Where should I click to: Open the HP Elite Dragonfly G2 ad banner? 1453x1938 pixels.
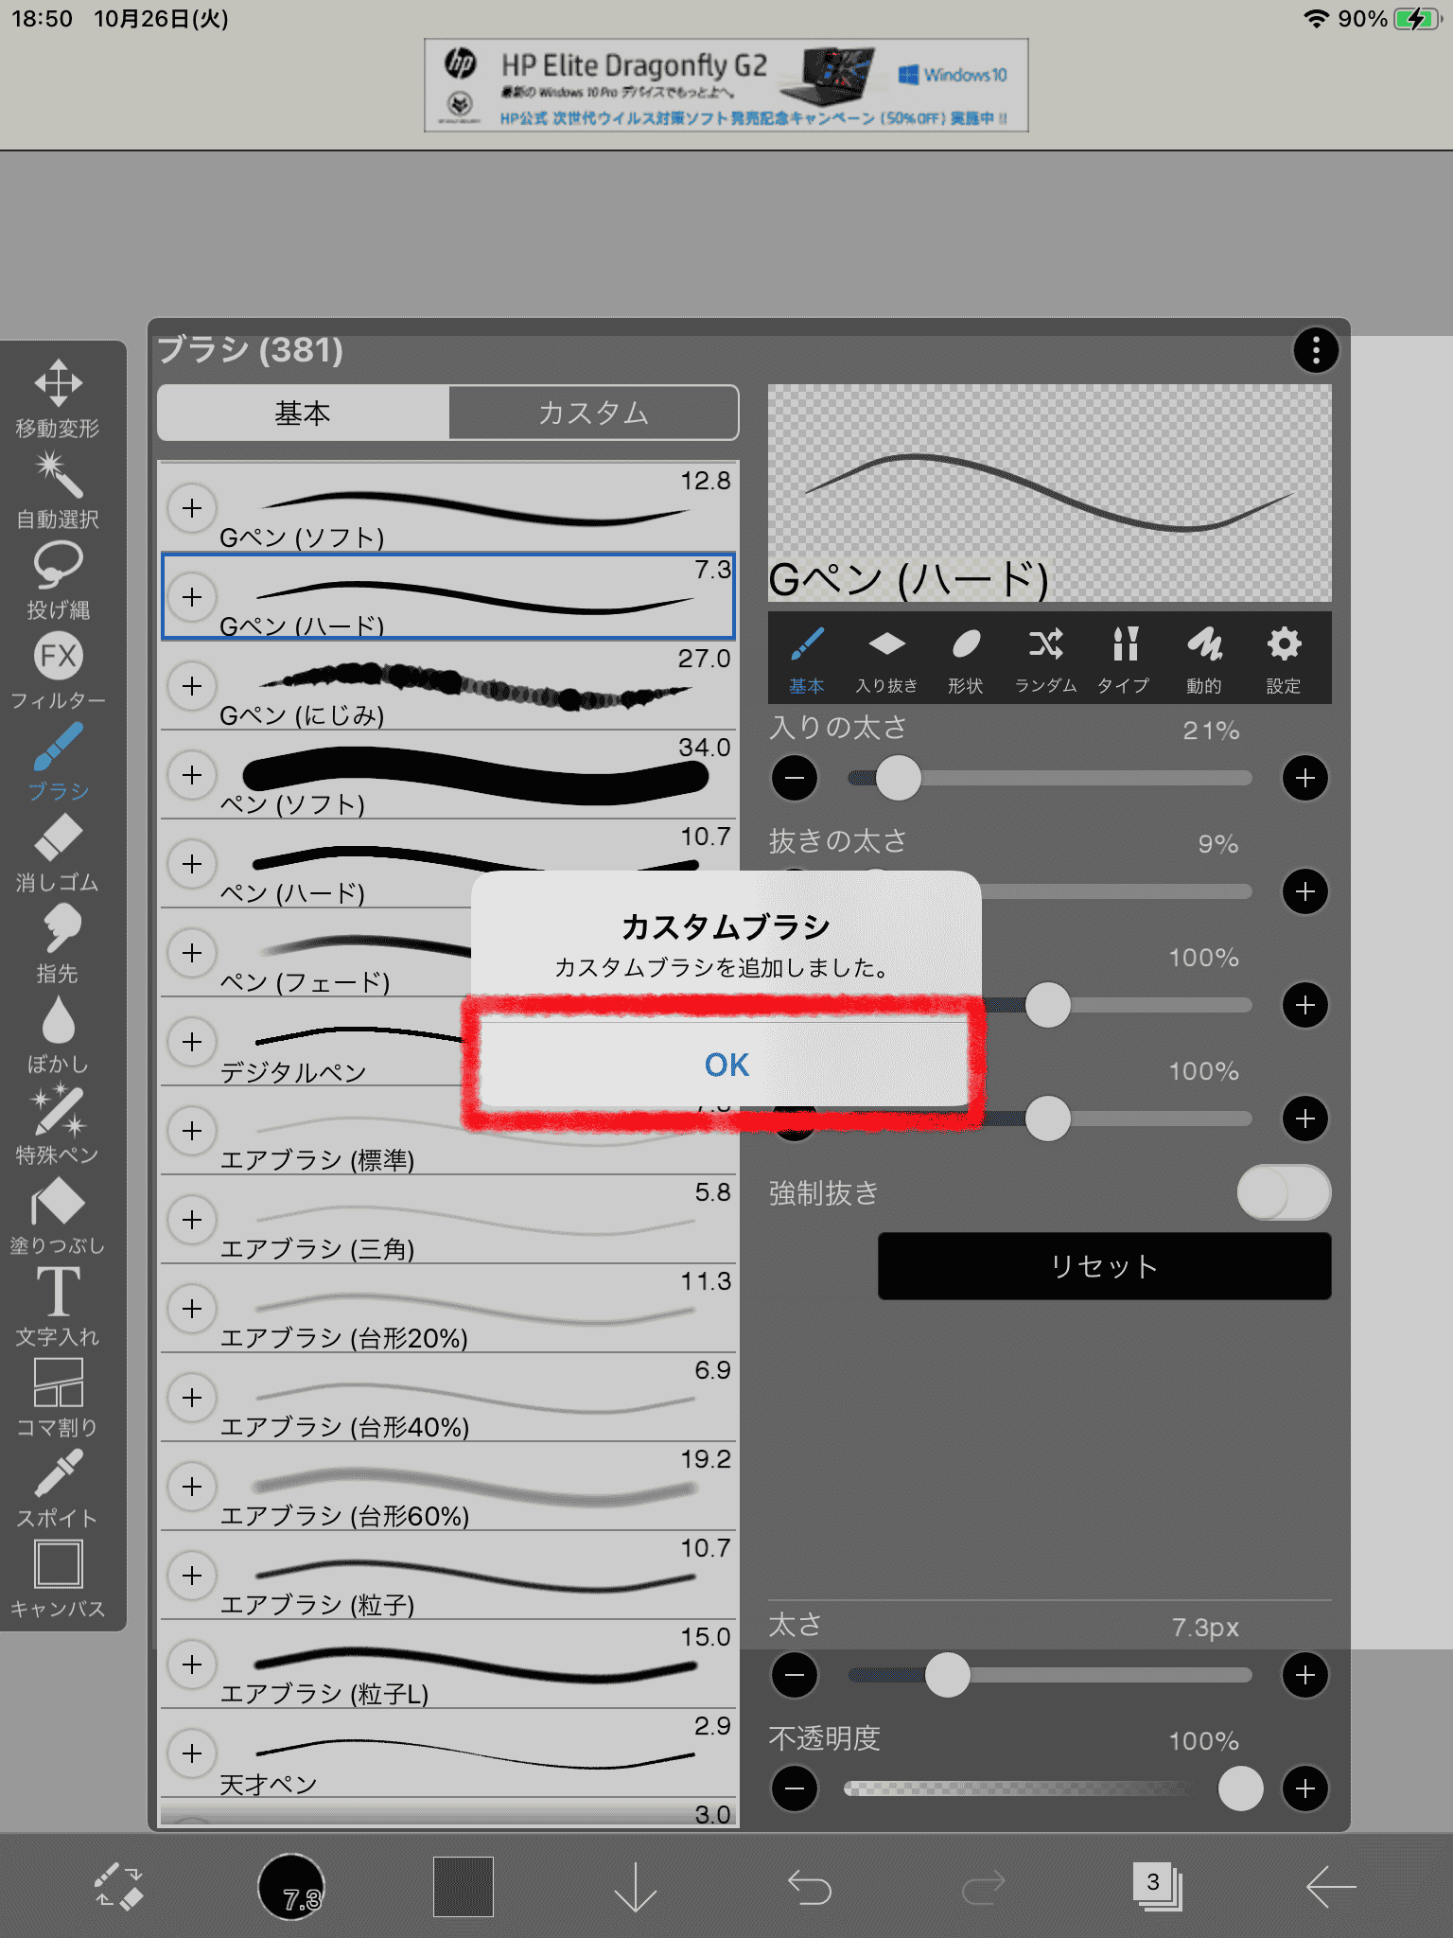click(726, 85)
